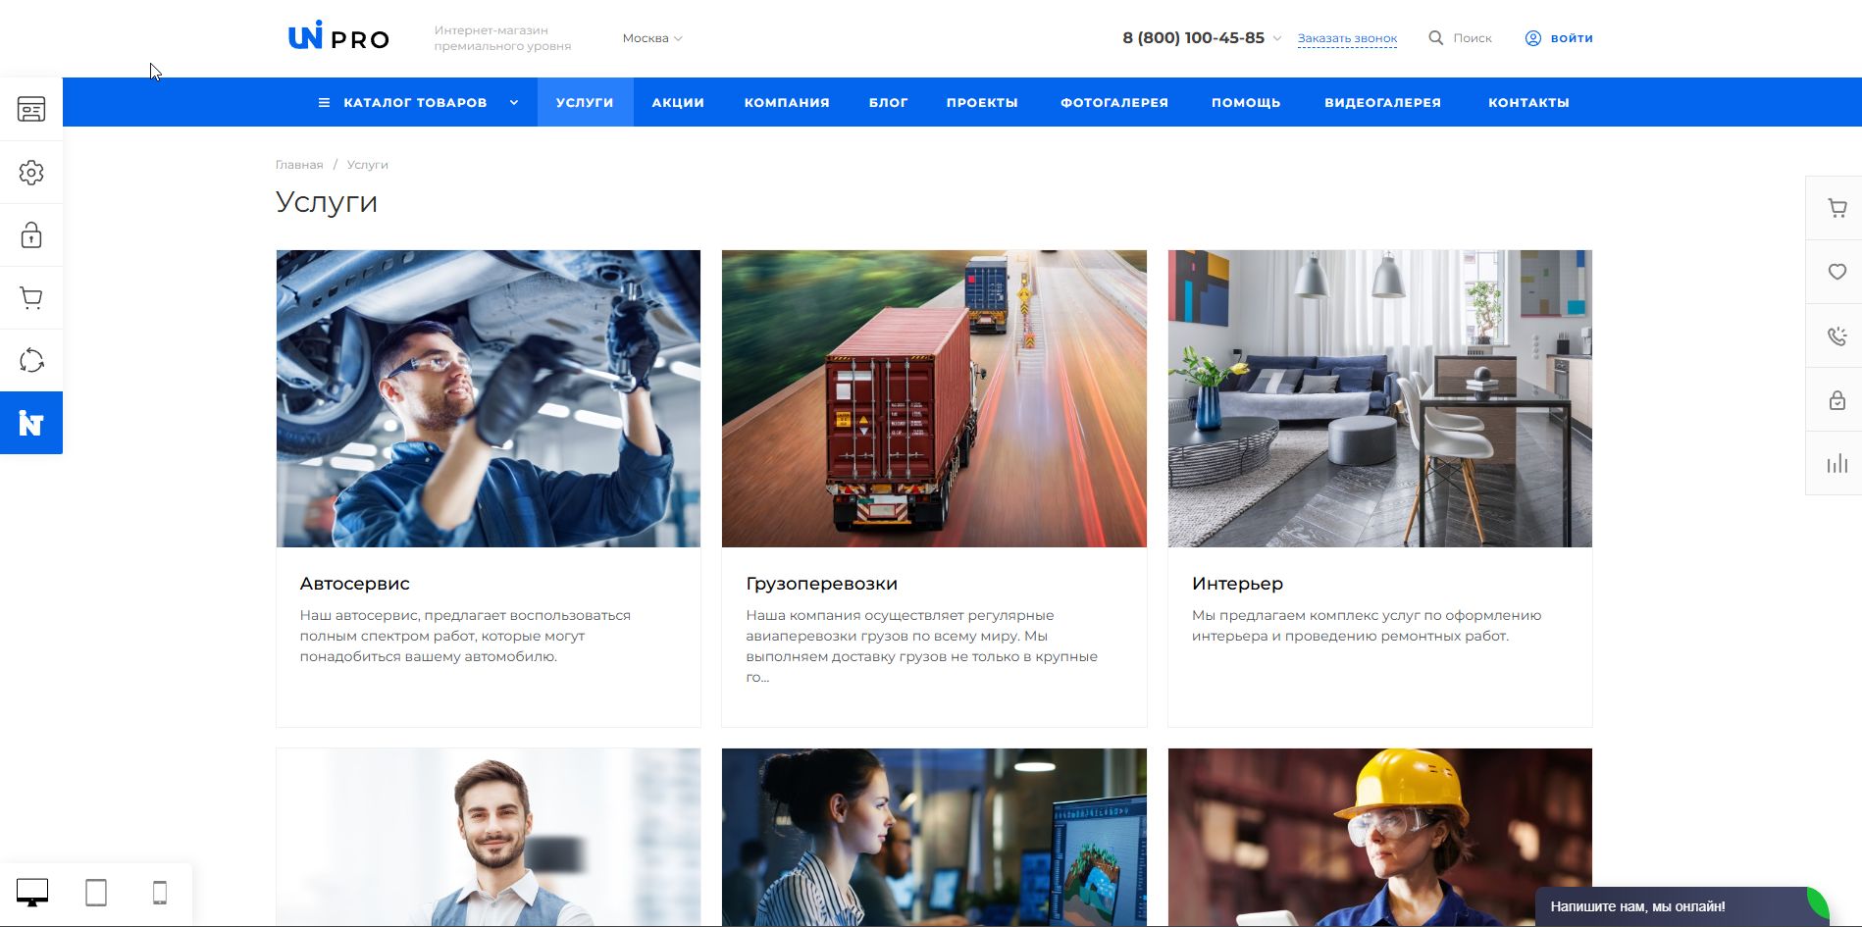Image resolution: width=1862 pixels, height=927 pixels.
Task: Open the comparison bars icon on right panel
Action: pyautogui.click(x=1836, y=464)
